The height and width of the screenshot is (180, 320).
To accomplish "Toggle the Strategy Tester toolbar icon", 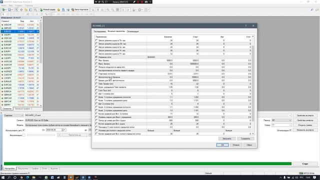I will click(x=35, y=9).
